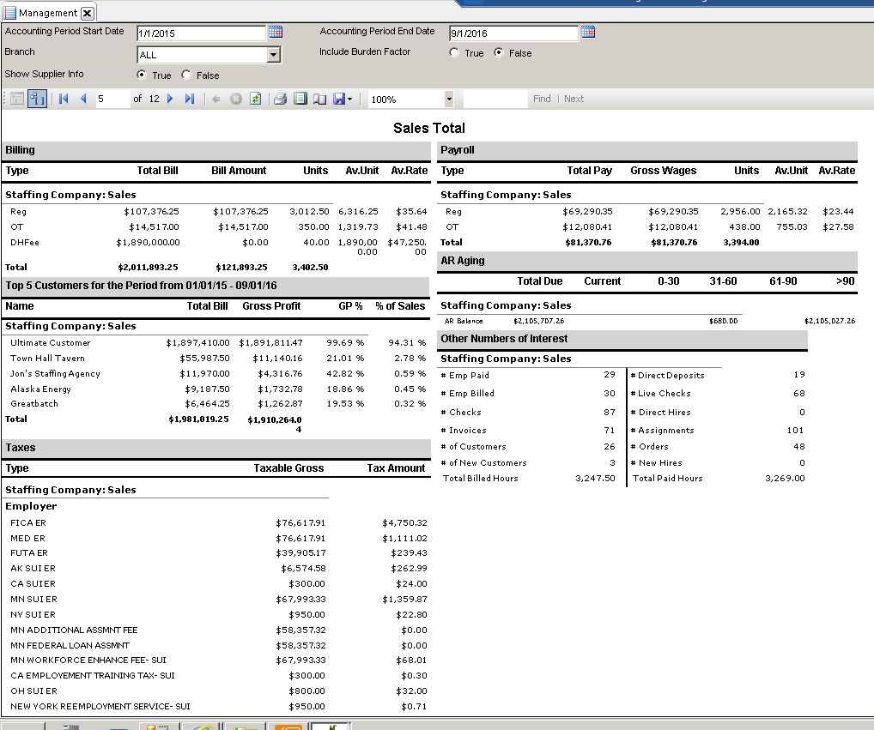Image resolution: width=874 pixels, height=730 pixels.
Task: Open calendar for Accounting Period End Date
Action: click(587, 33)
